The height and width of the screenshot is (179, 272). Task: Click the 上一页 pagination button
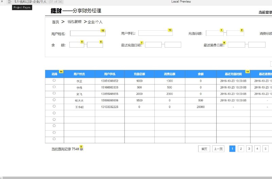[218, 149]
